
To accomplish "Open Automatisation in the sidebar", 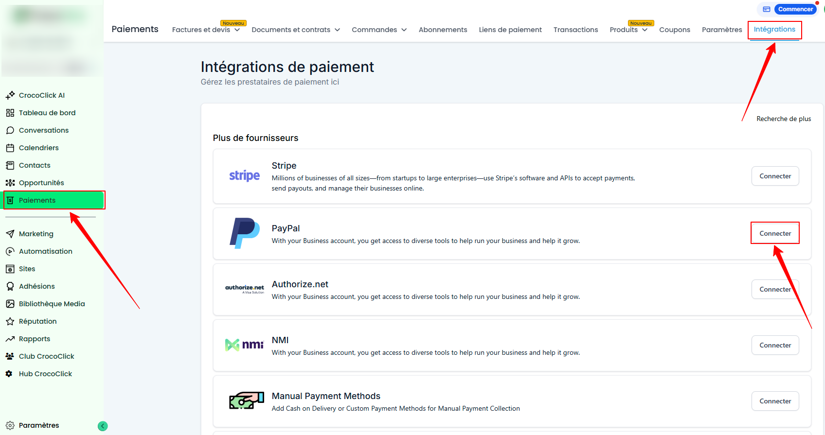I will pyautogui.click(x=46, y=251).
